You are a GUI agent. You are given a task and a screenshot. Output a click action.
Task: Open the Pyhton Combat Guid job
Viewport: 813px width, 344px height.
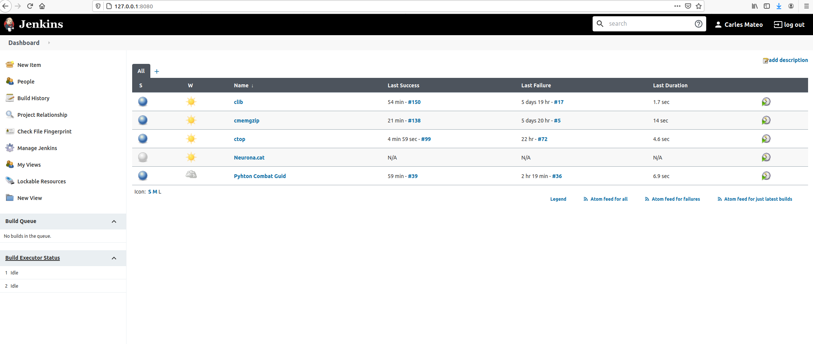click(x=260, y=176)
